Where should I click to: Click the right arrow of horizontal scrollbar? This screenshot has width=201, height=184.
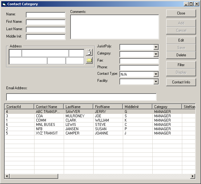tap(193, 176)
